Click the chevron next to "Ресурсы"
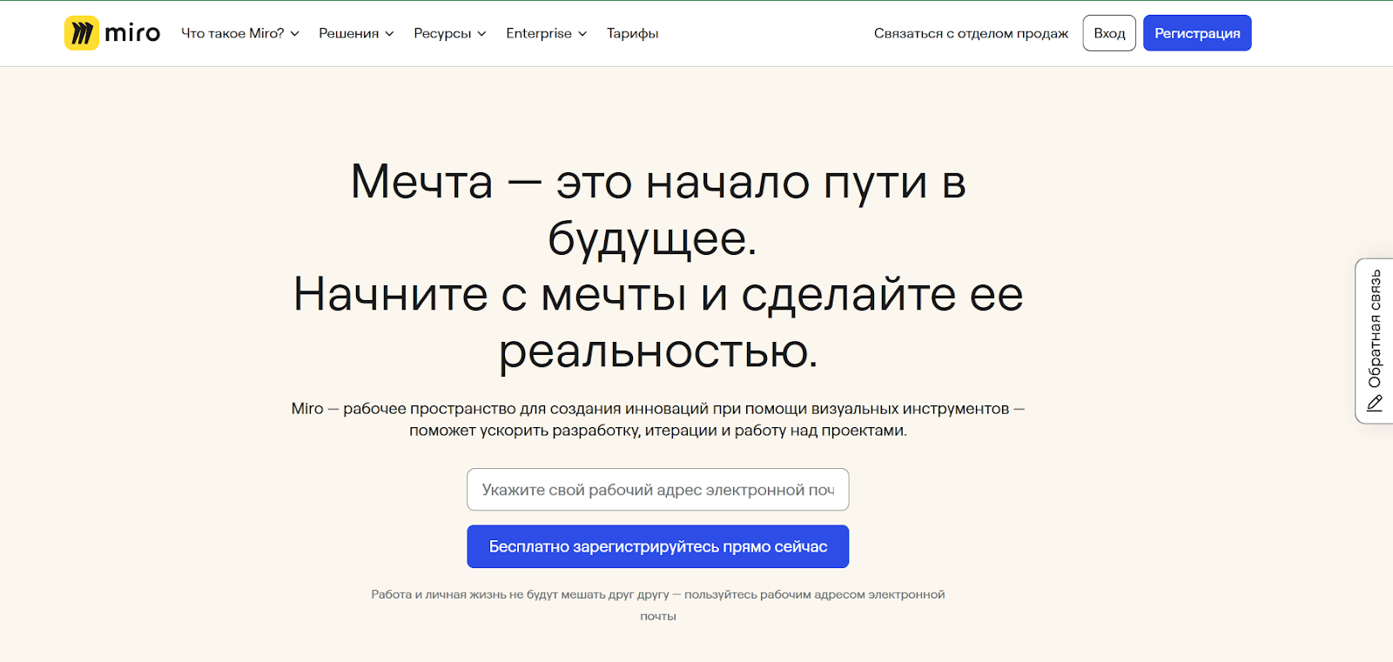Viewport: 1393px width, 662px height. coord(482,34)
